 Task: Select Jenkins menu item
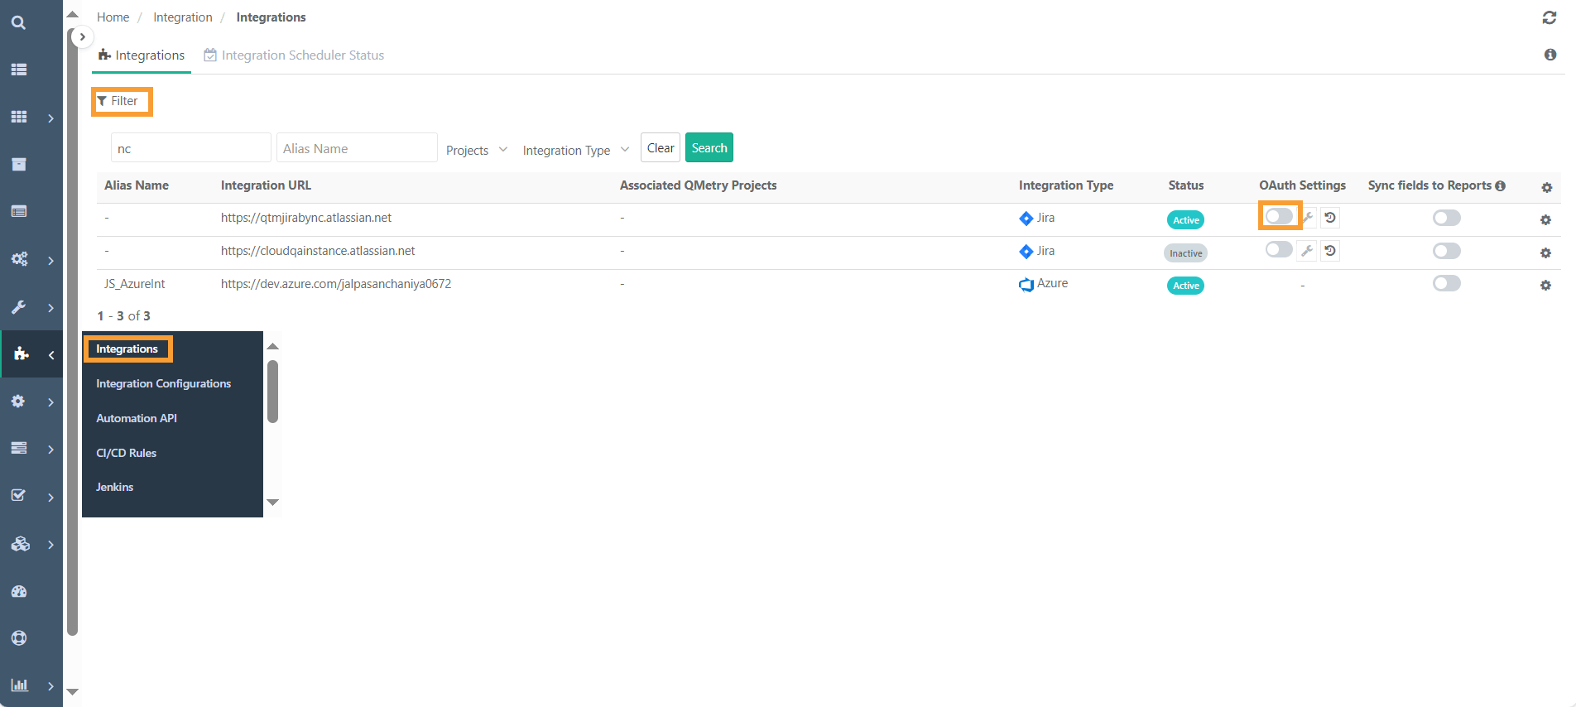pyautogui.click(x=114, y=487)
